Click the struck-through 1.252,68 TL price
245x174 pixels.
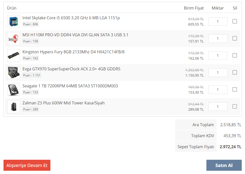[195, 70]
